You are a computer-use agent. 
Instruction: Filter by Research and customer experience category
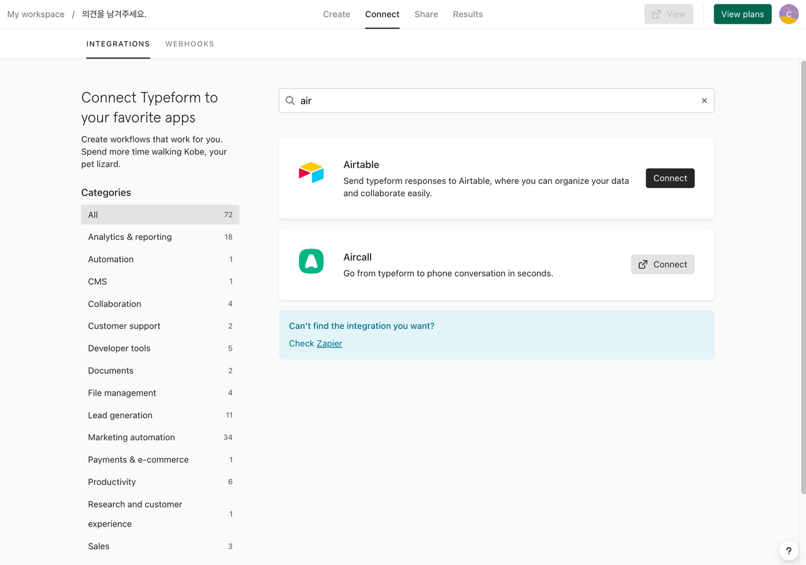pyautogui.click(x=160, y=514)
